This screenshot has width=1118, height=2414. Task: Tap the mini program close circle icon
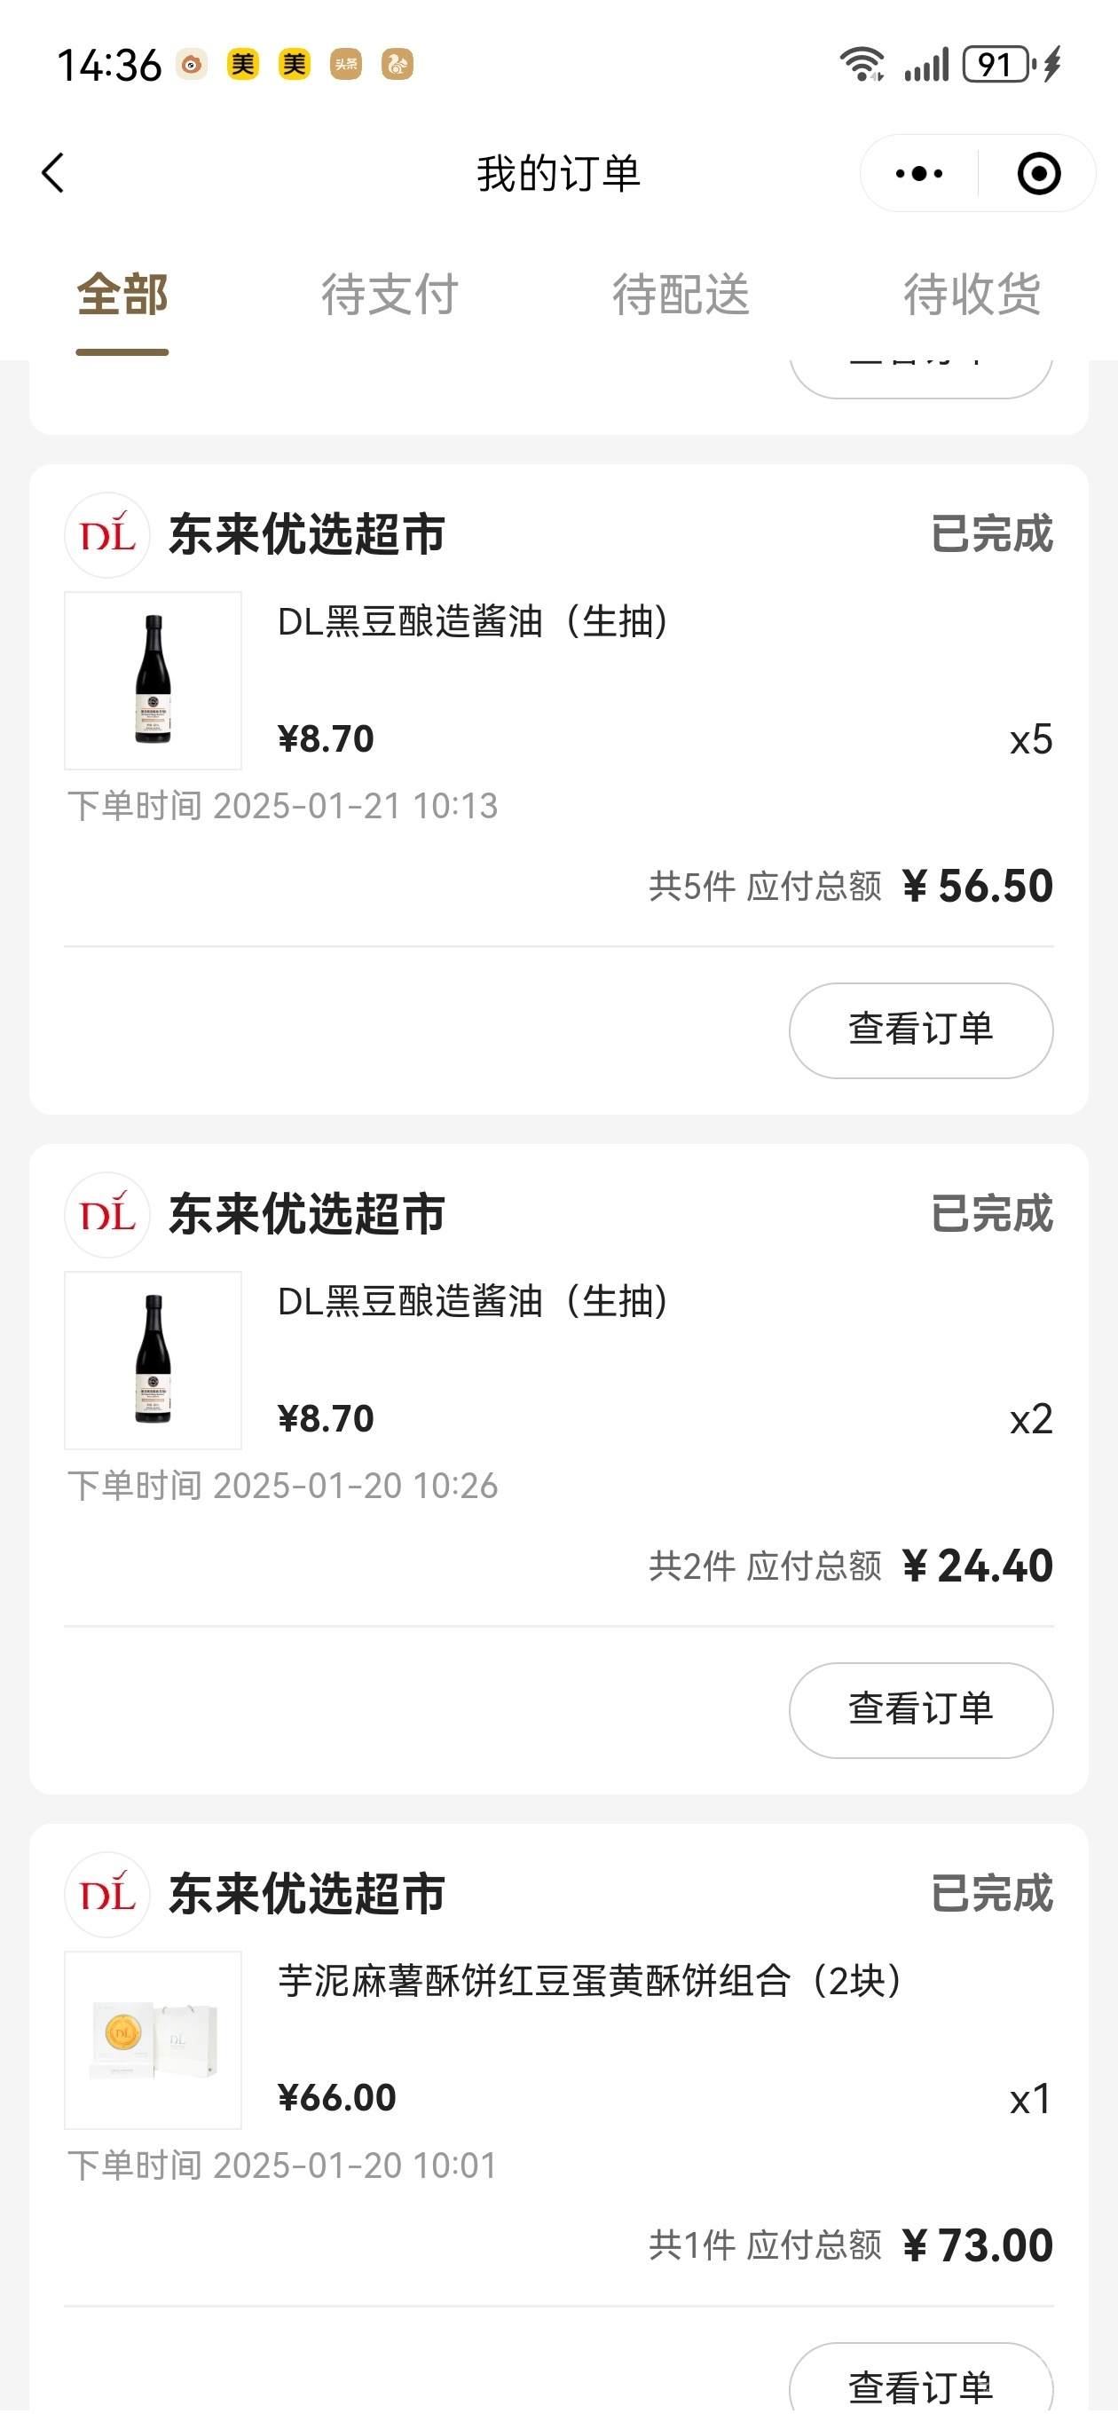pos(1038,173)
